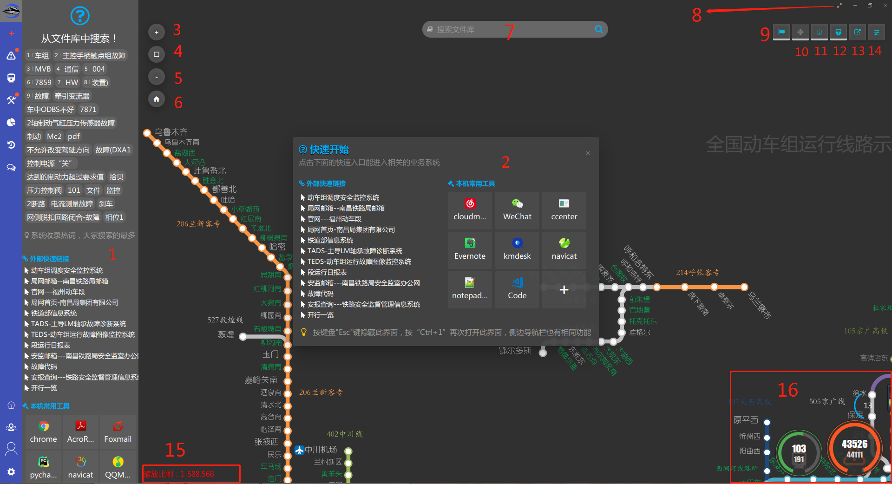
Task: Toggle the move-crosshair toolbar button
Action: (800, 32)
